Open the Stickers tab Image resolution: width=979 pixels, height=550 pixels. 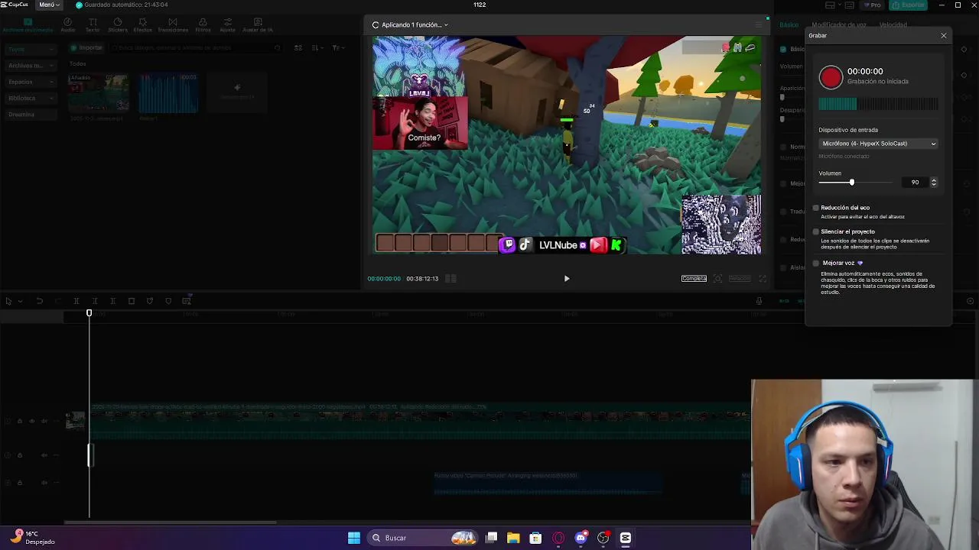118,25
